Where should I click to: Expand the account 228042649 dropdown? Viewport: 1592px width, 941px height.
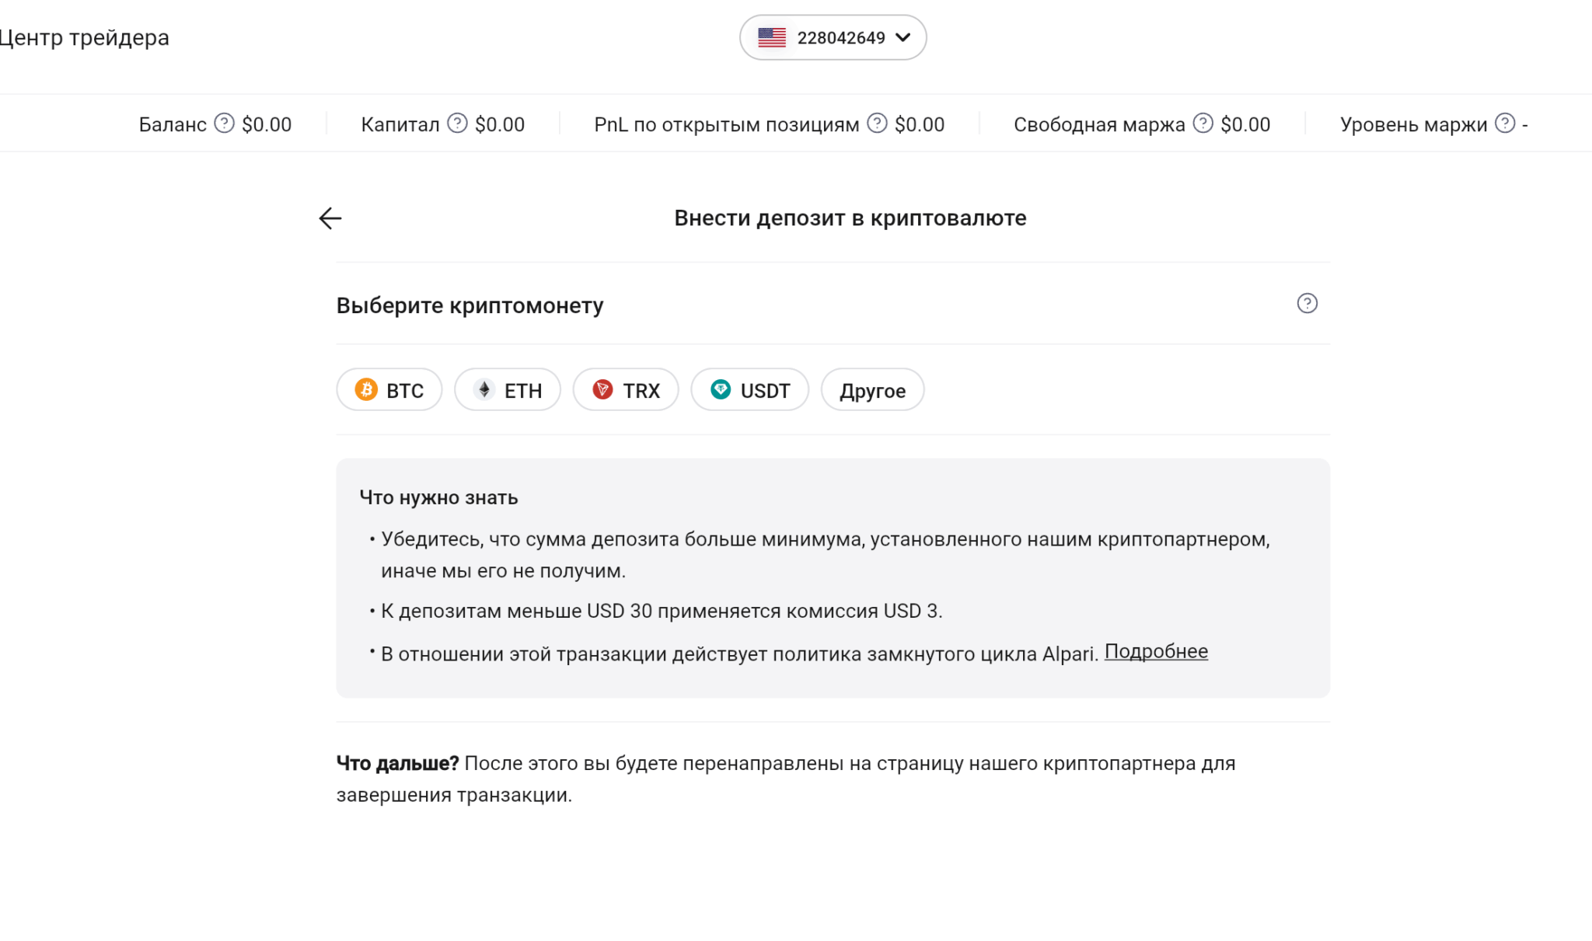[x=840, y=37]
